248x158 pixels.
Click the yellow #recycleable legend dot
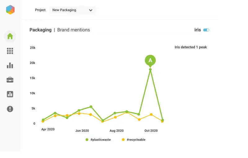pyautogui.click(x=123, y=140)
